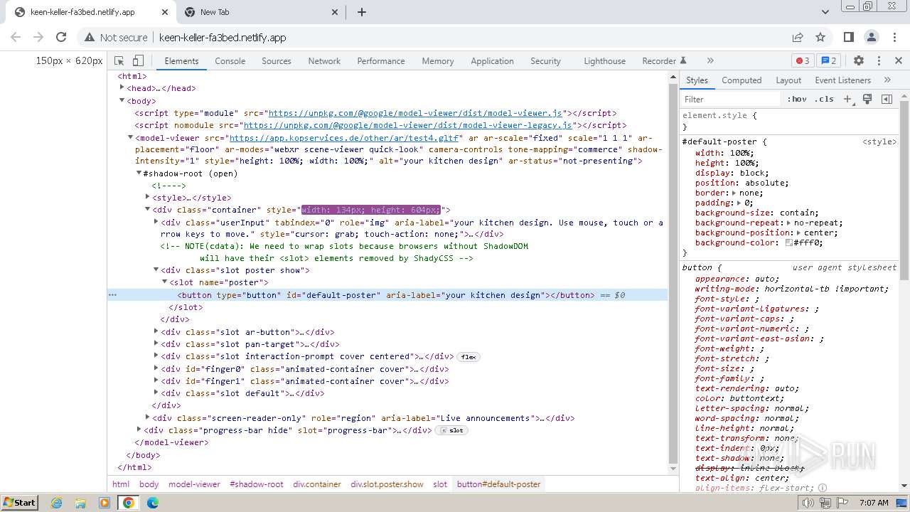This screenshot has width=910, height=512.
Task: Open the DevTools customize menu
Action: pos(879,61)
